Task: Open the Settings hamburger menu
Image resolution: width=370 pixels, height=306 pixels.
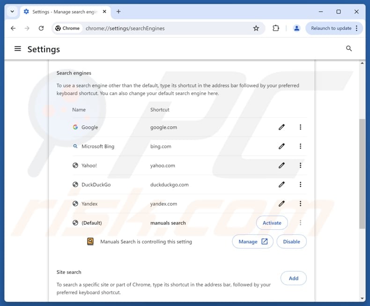Action: tap(18, 49)
